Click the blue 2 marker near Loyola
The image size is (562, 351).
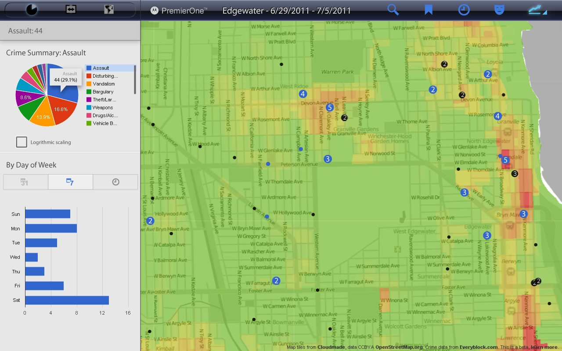coord(487,74)
